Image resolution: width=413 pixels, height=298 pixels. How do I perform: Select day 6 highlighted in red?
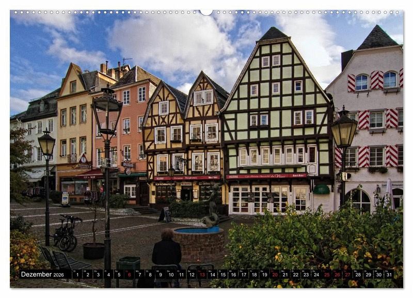click(x=129, y=274)
